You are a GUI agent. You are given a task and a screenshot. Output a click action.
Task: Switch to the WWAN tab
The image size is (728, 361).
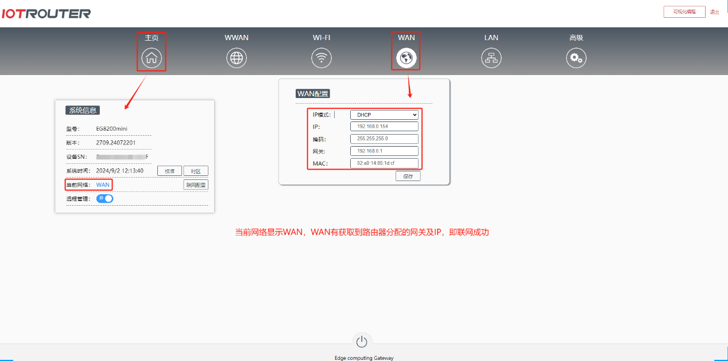[x=236, y=37]
